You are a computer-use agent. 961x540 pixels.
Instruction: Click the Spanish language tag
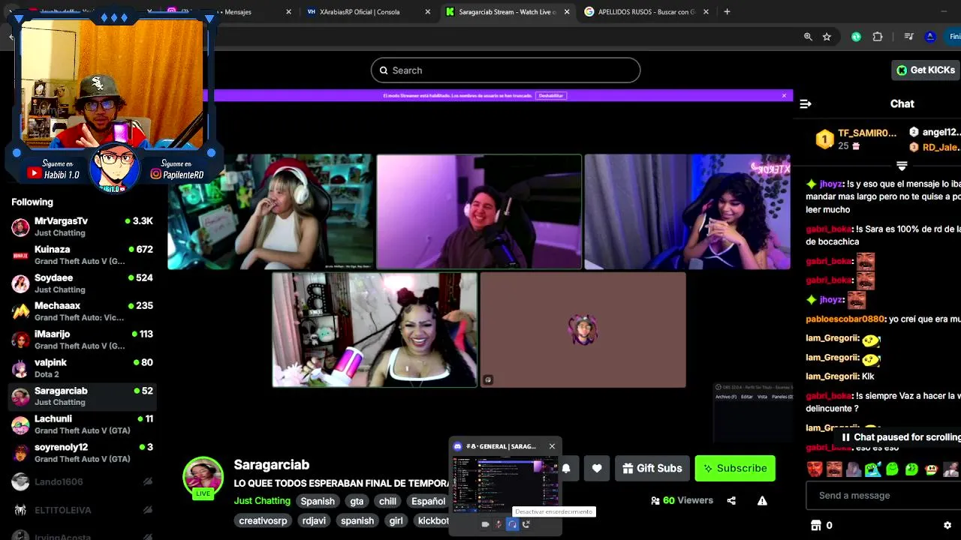pos(318,501)
